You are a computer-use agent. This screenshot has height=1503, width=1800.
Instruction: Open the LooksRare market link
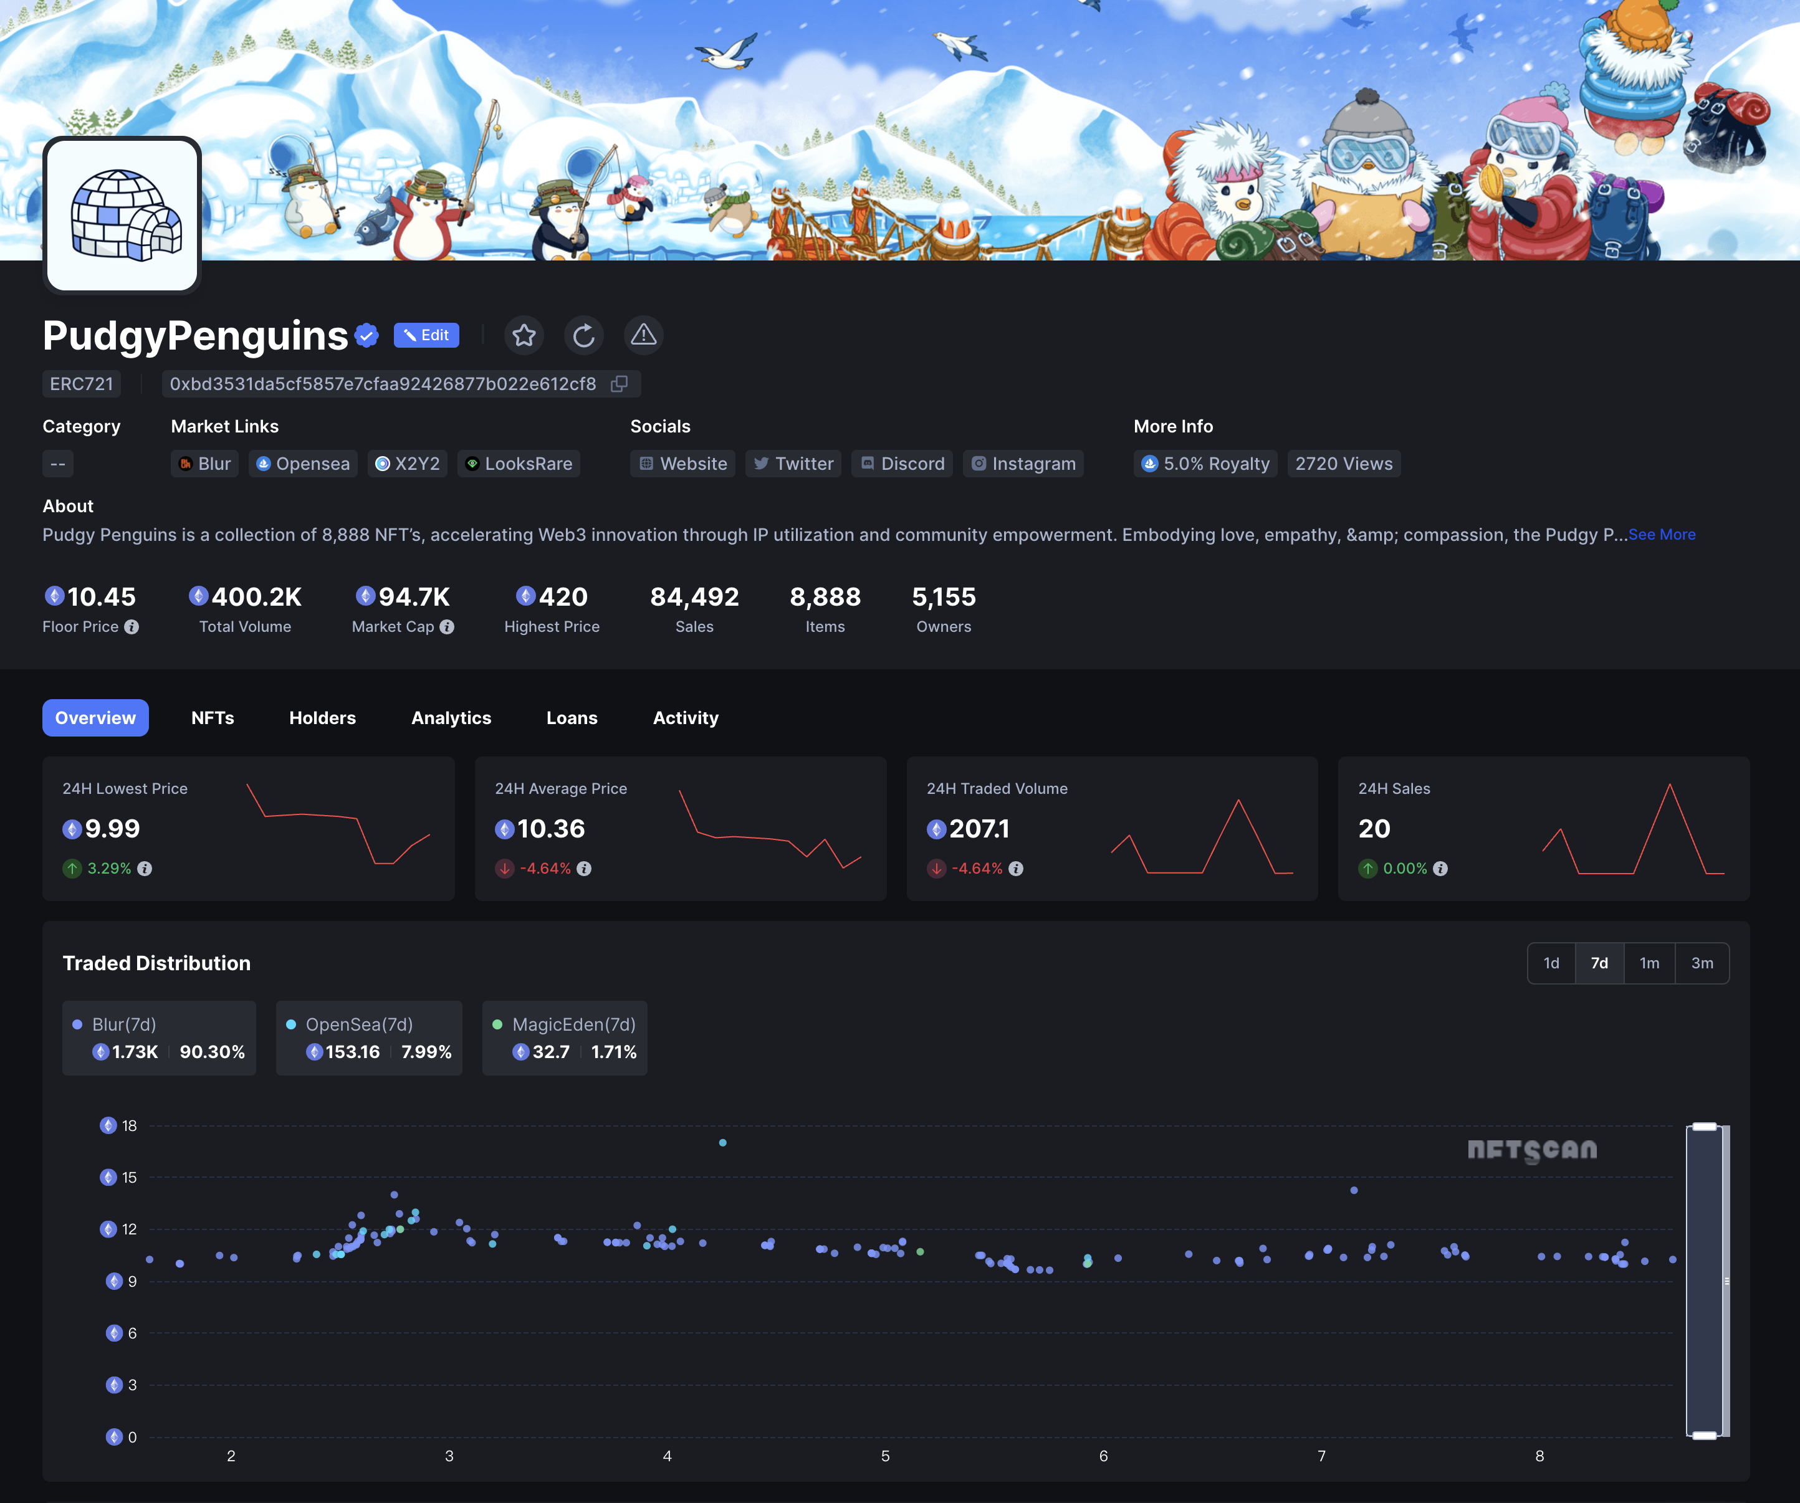[x=519, y=464]
